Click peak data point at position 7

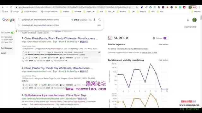[x=151, y=64]
